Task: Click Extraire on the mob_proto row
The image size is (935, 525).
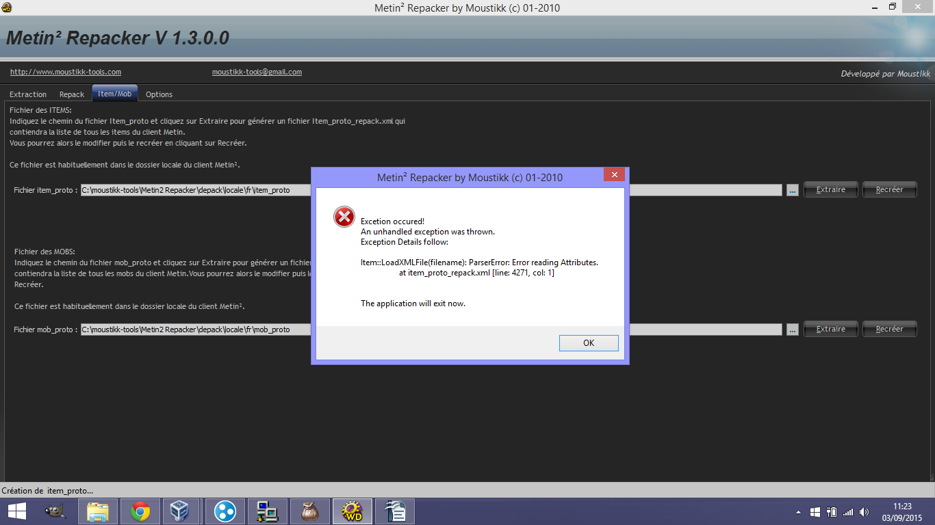Action: tap(830, 329)
